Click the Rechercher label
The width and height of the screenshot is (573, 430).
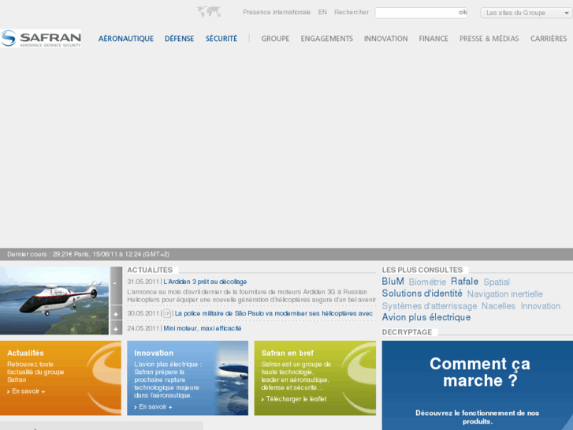(352, 12)
